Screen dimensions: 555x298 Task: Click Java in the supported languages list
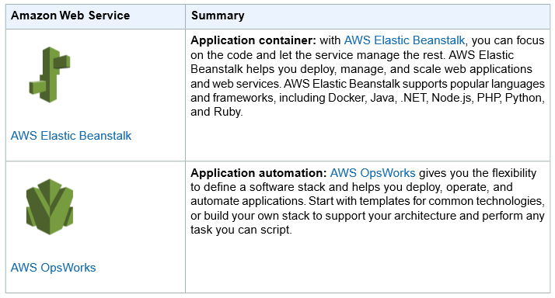[383, 98]
